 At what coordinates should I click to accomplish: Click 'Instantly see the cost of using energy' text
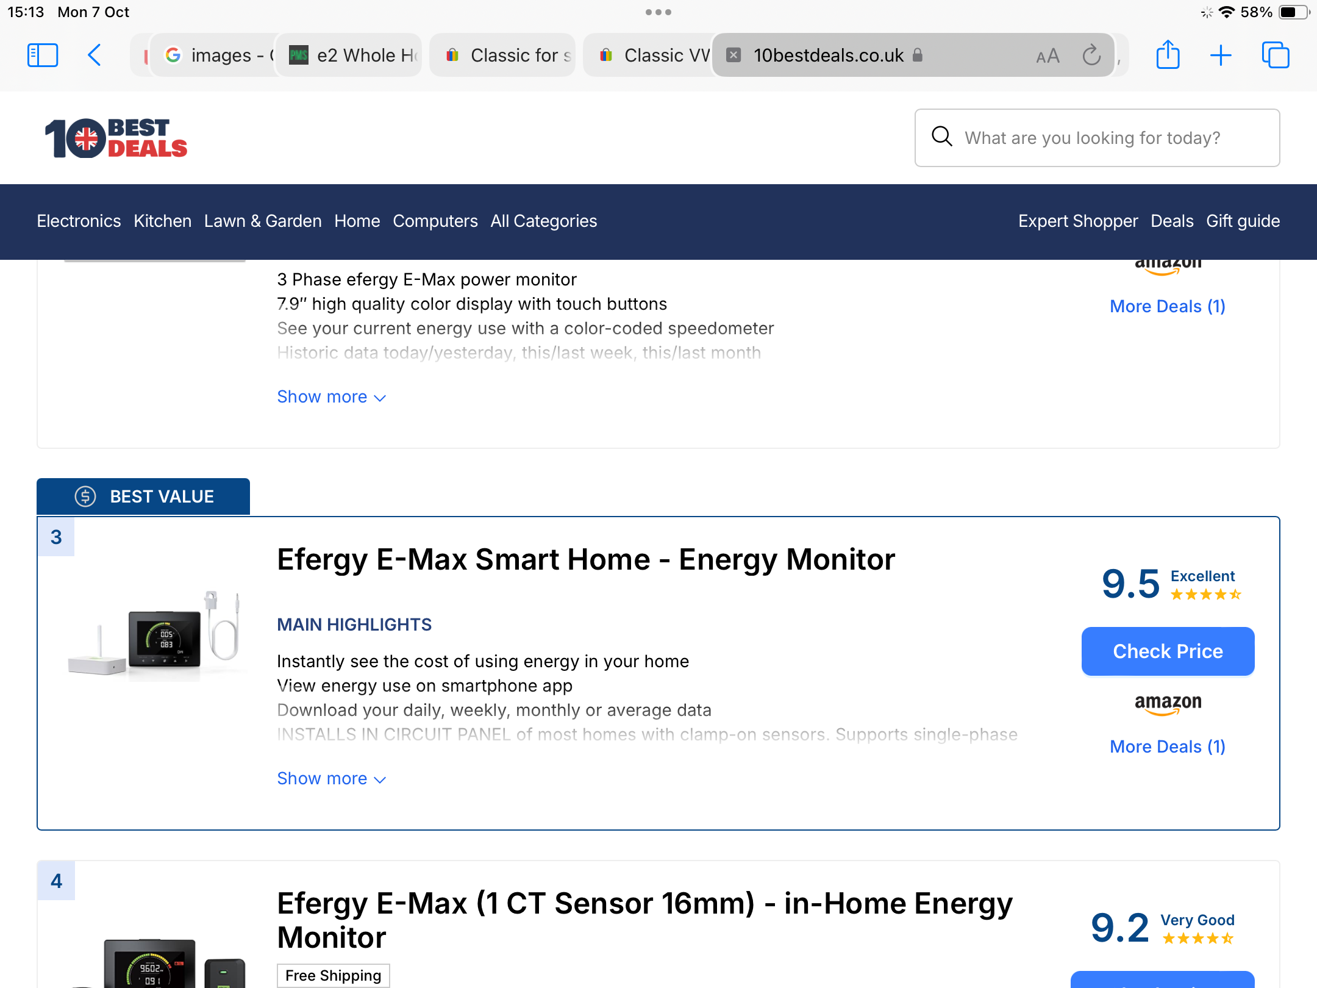[483, 661]
